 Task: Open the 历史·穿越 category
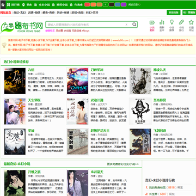[63, 13]
